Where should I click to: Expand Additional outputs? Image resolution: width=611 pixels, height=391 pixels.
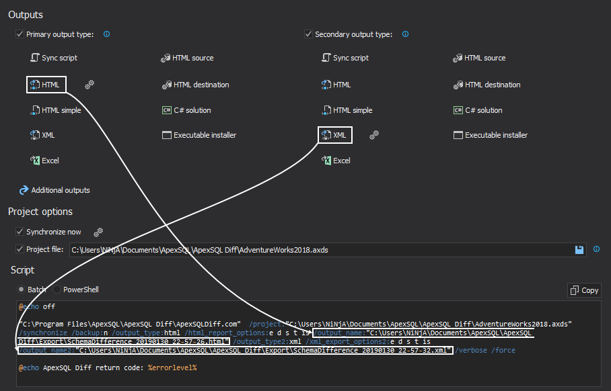pyautogui.click(x=55, y=189)
